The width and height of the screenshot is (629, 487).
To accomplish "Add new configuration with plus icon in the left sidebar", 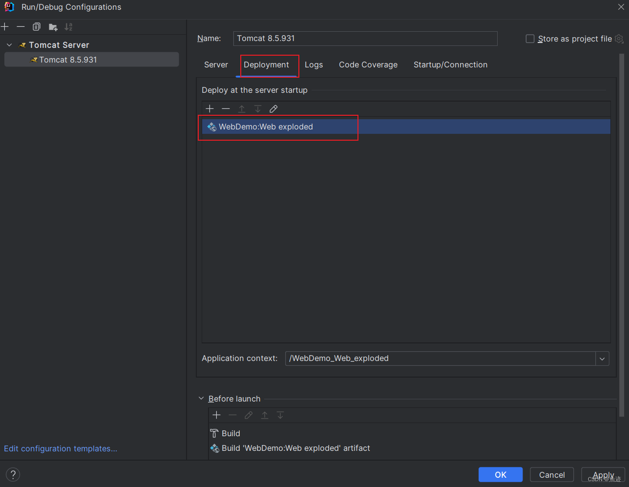I will pos(5,27).
